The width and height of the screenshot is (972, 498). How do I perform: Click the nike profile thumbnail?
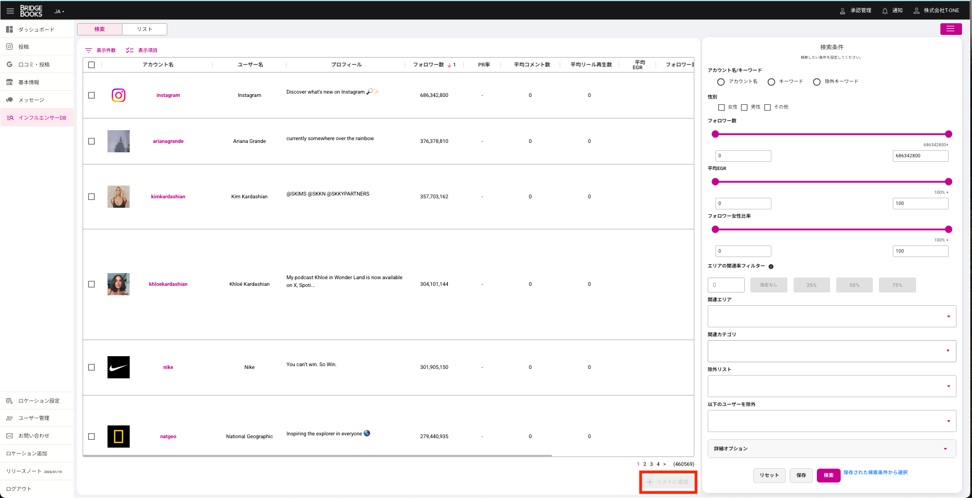pos(119,367)
